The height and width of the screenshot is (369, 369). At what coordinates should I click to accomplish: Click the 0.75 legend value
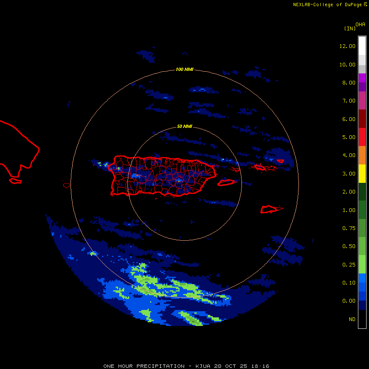(x=349, y=228)
